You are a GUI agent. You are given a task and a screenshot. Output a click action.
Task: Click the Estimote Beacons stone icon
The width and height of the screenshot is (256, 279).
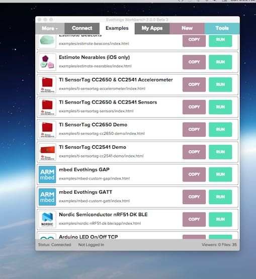[x=47, y=41]
